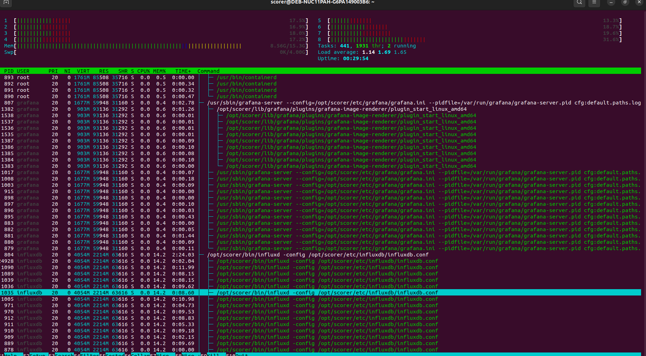Select the influxd thread PID 889

320,343
